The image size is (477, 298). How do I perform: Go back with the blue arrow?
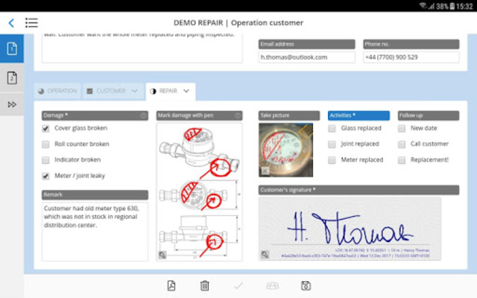tap(11, 23)
